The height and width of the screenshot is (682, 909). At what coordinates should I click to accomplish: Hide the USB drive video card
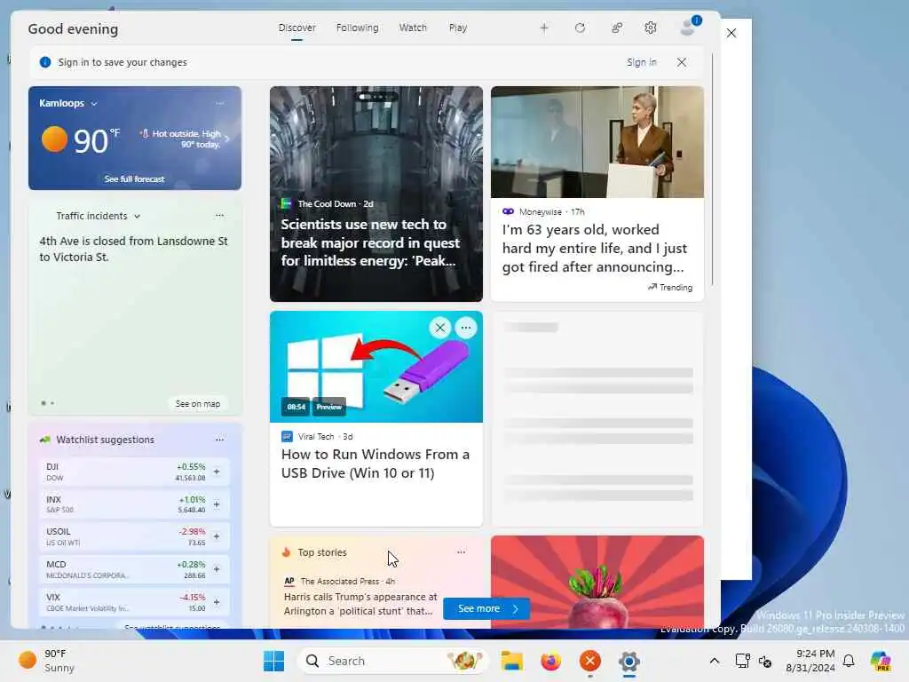[440, 328]
